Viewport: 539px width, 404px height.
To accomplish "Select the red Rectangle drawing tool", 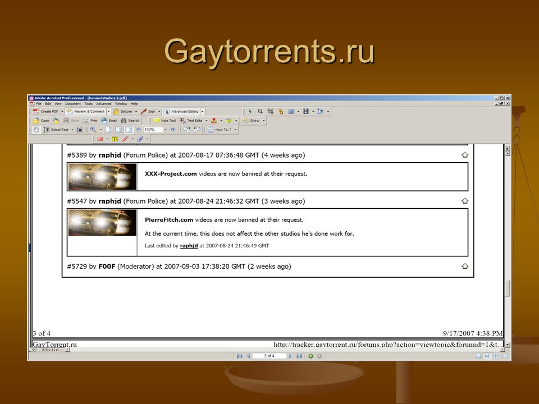I will [100, 139].
